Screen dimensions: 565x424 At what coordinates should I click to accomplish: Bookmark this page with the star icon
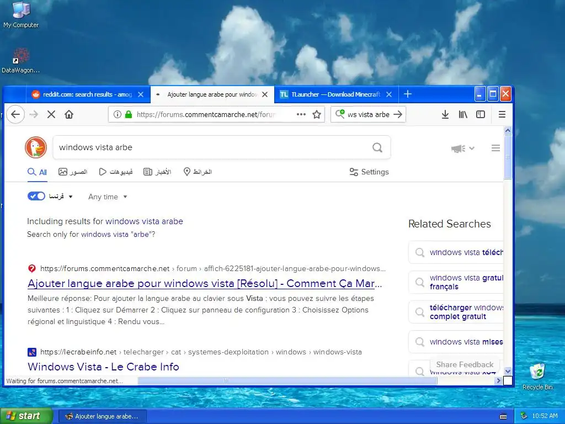point(317,114)
